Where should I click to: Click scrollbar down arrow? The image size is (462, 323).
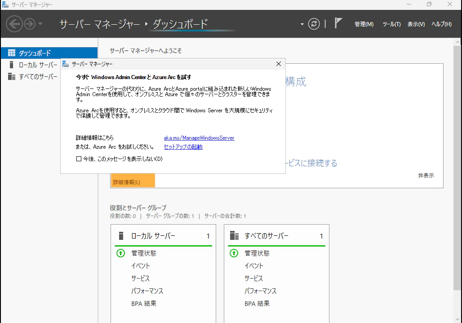click(x=458, y=319)
